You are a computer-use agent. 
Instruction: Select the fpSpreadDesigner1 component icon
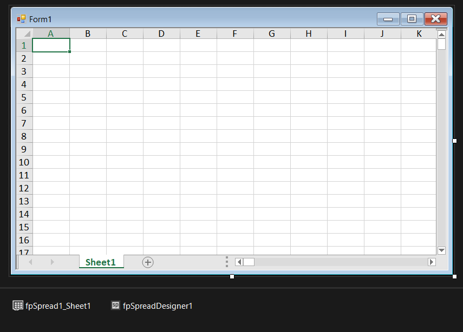tap(115, 305)
